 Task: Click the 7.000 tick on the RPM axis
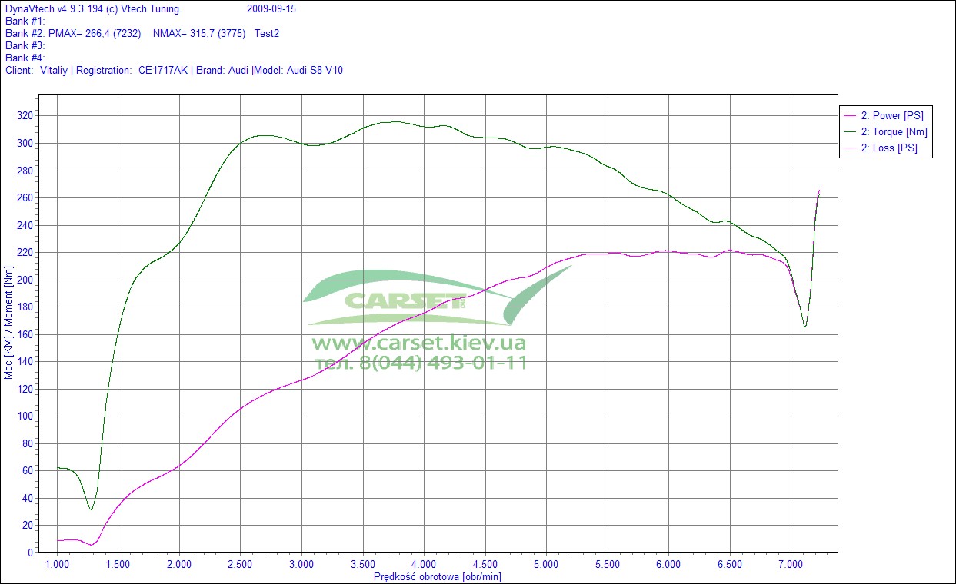[x=791, y=564]
